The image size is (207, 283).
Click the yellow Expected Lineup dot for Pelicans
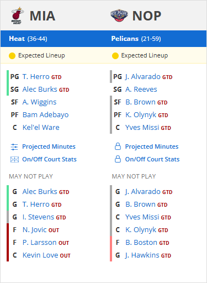[x=115, y=56]
